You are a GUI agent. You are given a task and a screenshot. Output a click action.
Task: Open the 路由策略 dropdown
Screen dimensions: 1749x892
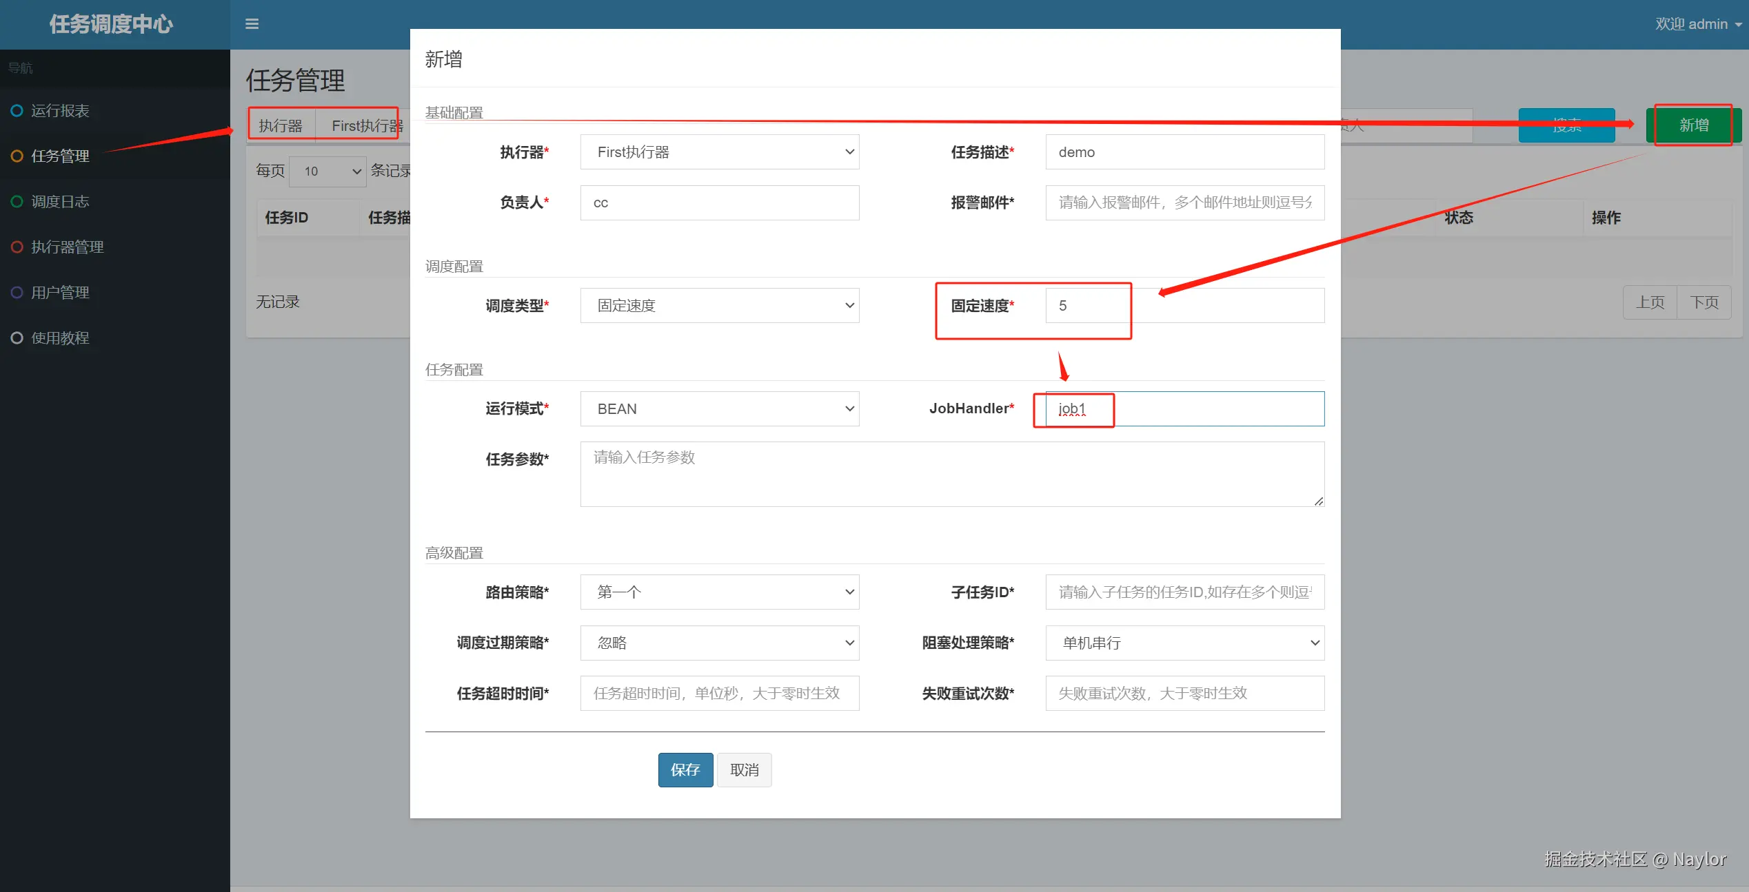(719, 592)
